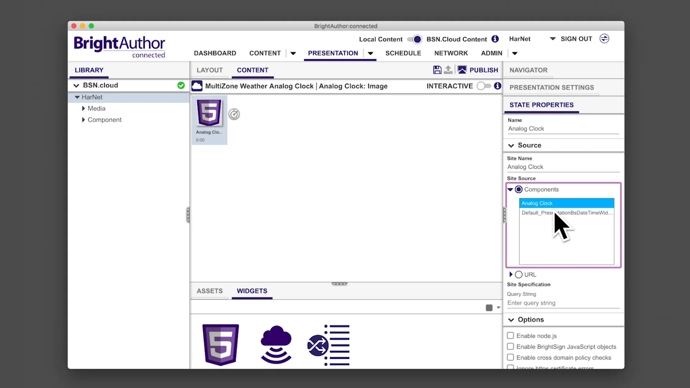This screenshot has width=690, height=388.
Task: Click the upload icon next to save
Action: (x=448, y=70)
